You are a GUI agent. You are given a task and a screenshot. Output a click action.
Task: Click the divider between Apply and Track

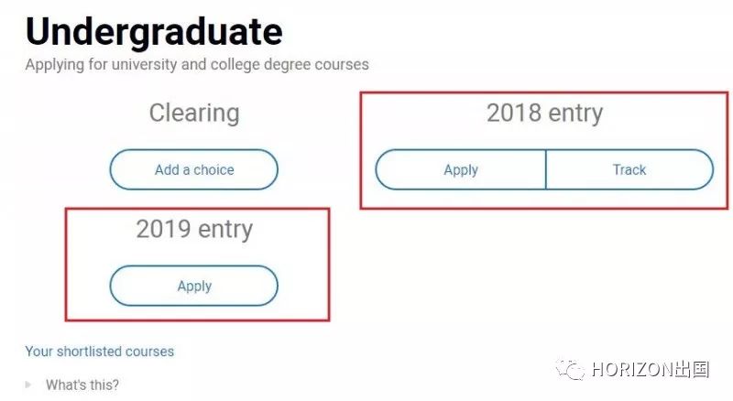(x=546, y=169)
